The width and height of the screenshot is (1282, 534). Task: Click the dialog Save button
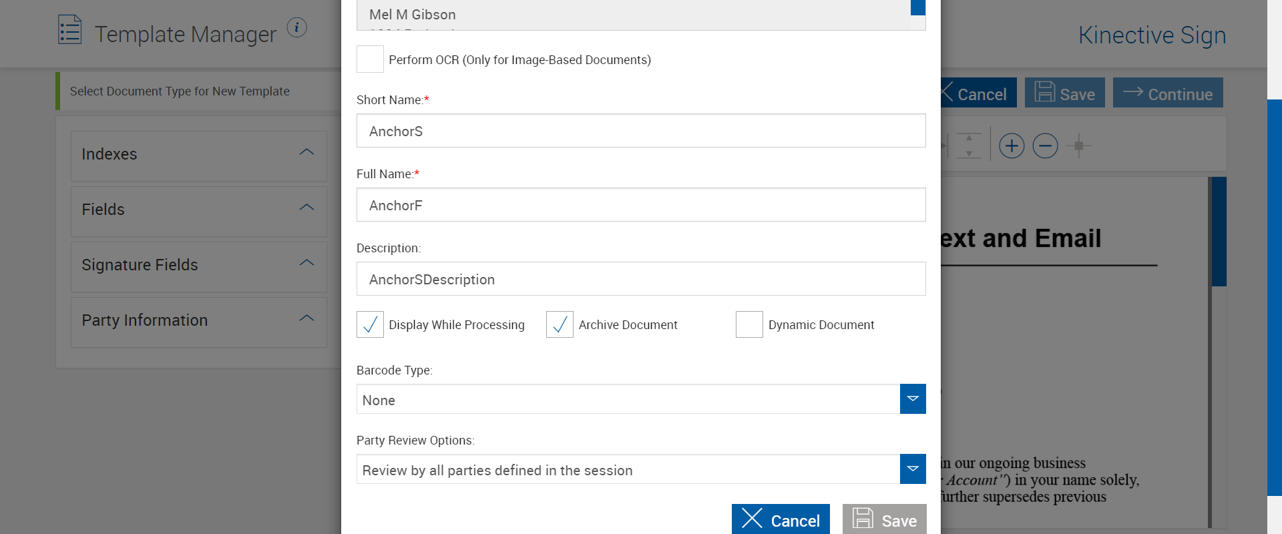click(884, 520)
